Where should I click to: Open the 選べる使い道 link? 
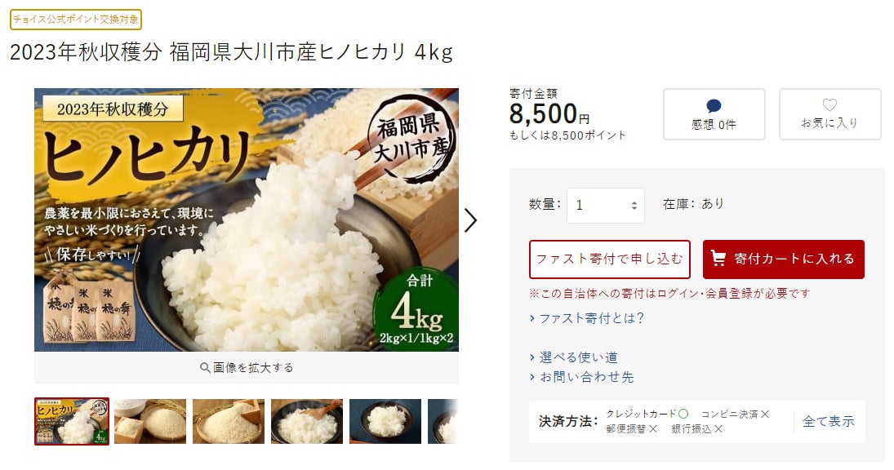click(x=578, y=357)
